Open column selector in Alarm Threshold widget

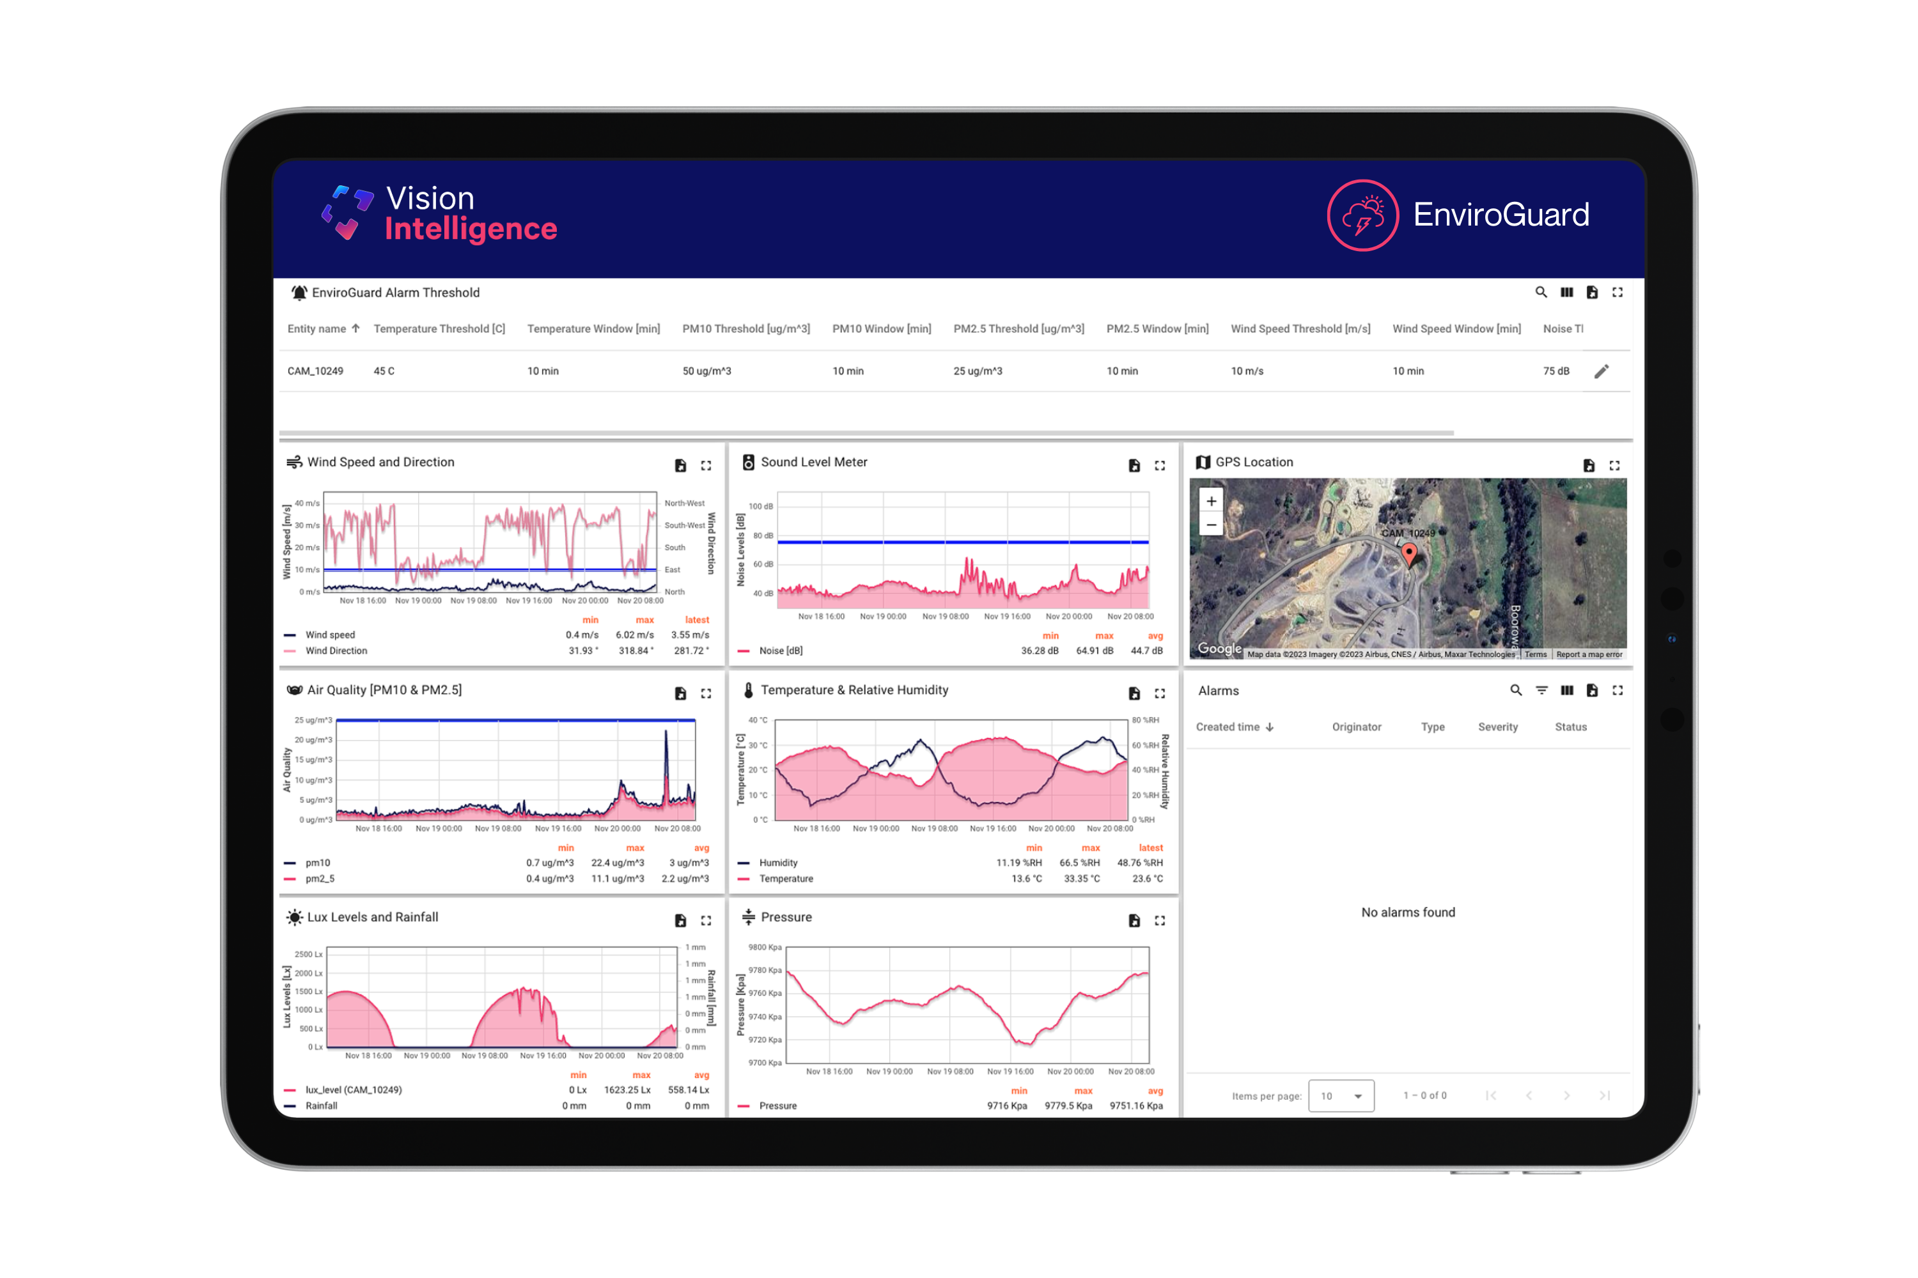point(1566,292)
